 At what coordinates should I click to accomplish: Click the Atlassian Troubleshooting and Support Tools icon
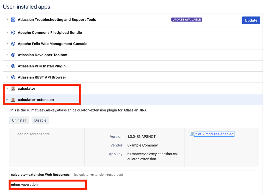(13, 20)
